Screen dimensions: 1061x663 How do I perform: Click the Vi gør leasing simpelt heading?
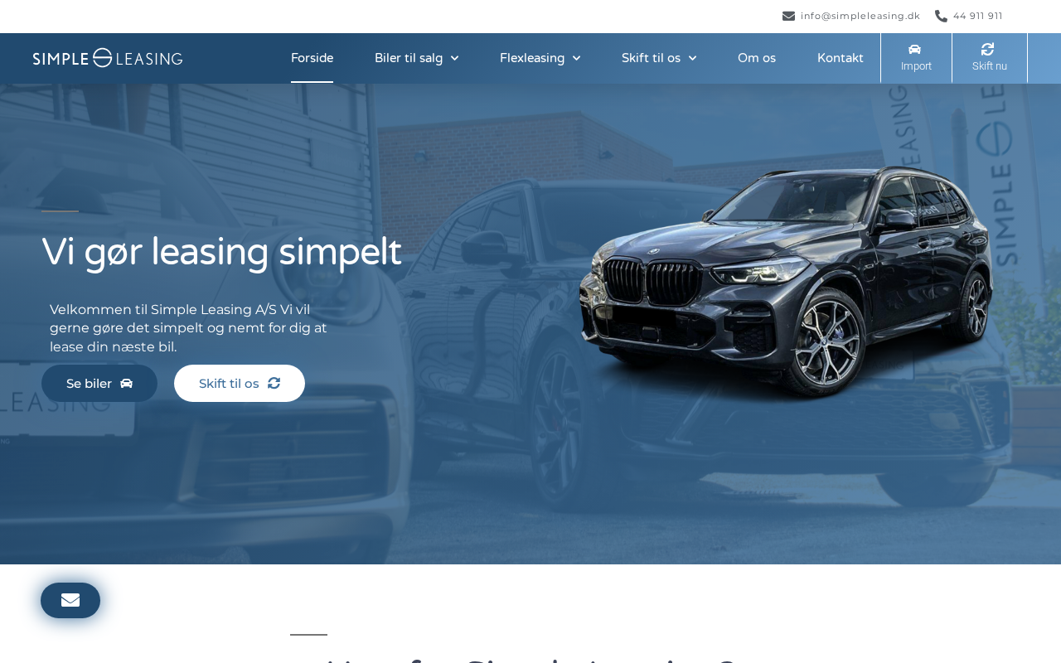tap(221, 252)
